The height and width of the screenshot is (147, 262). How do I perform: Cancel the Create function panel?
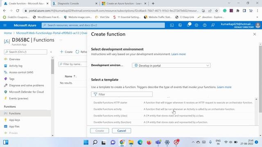(122, 131)
